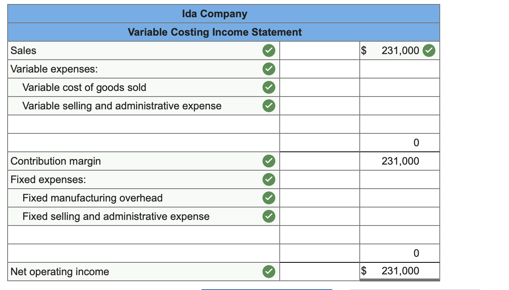Click the Sales total field showing 231,000
Viewport: 509px width, 290px height.
[400, 51]
